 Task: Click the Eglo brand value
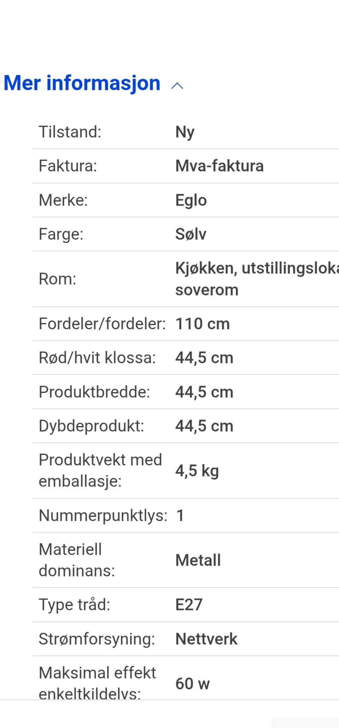pyautogui.click(x=191, y=200)
